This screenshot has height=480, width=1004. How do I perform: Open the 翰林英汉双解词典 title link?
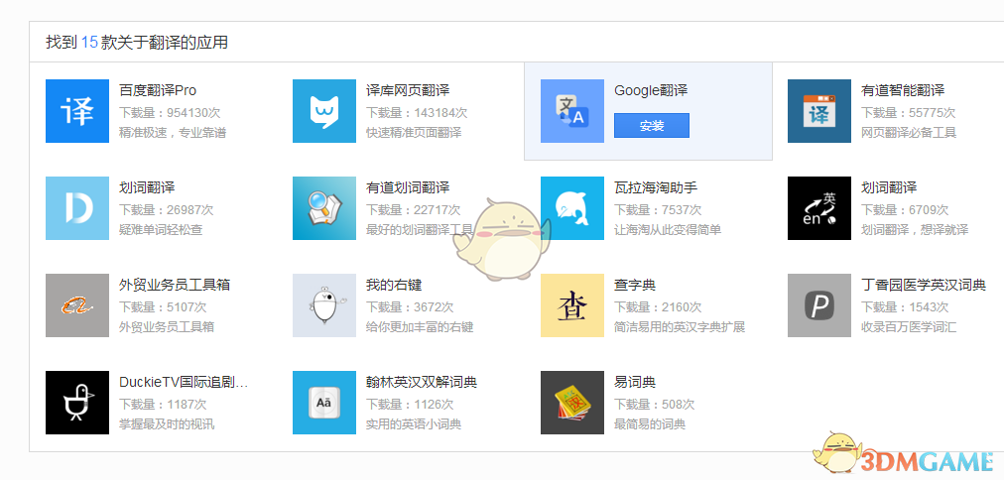coord(422,382)
